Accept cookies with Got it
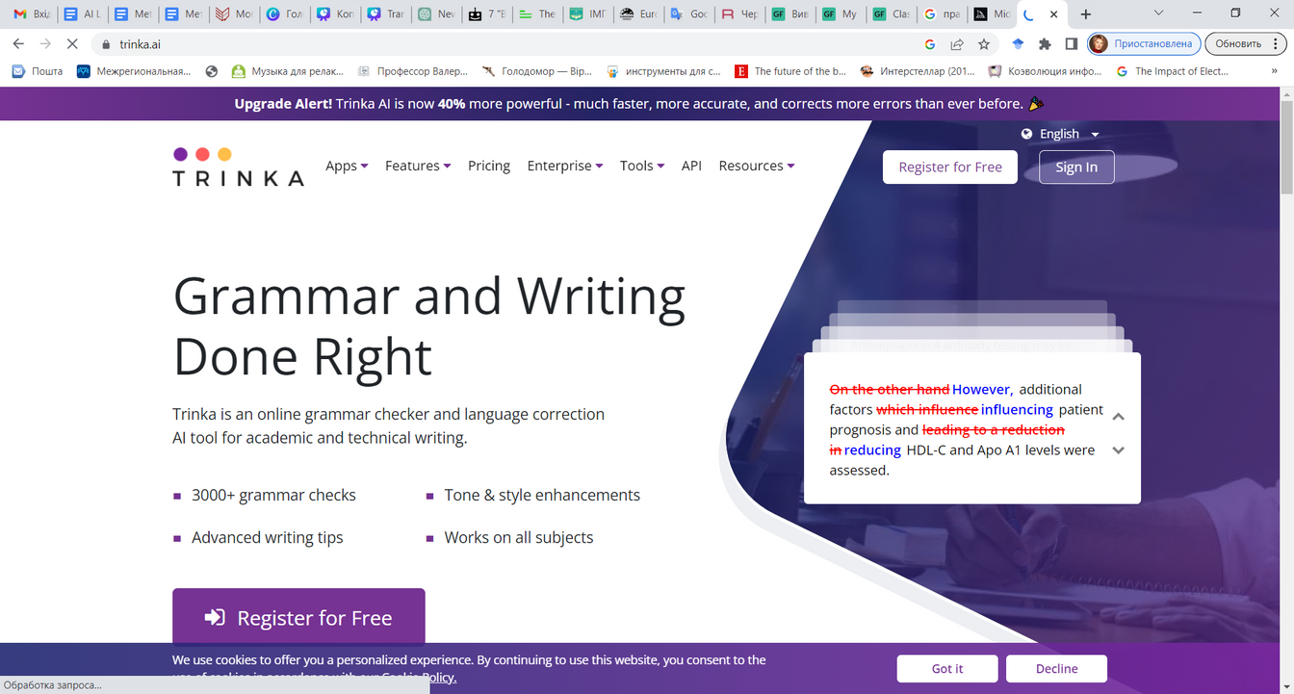Viewport: 1294px width, 694px height. (x=947, y=668)
